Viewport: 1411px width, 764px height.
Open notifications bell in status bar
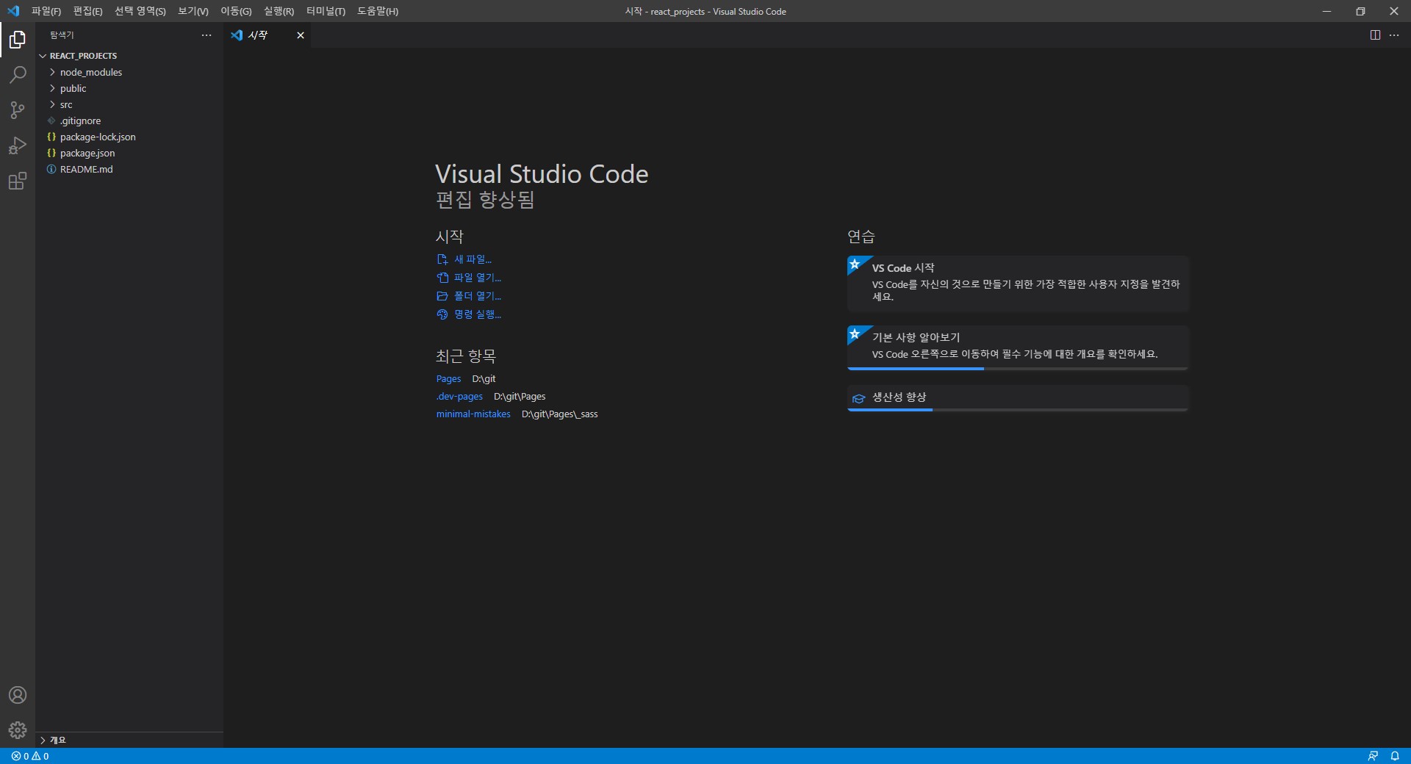(x=1395, y=756)
